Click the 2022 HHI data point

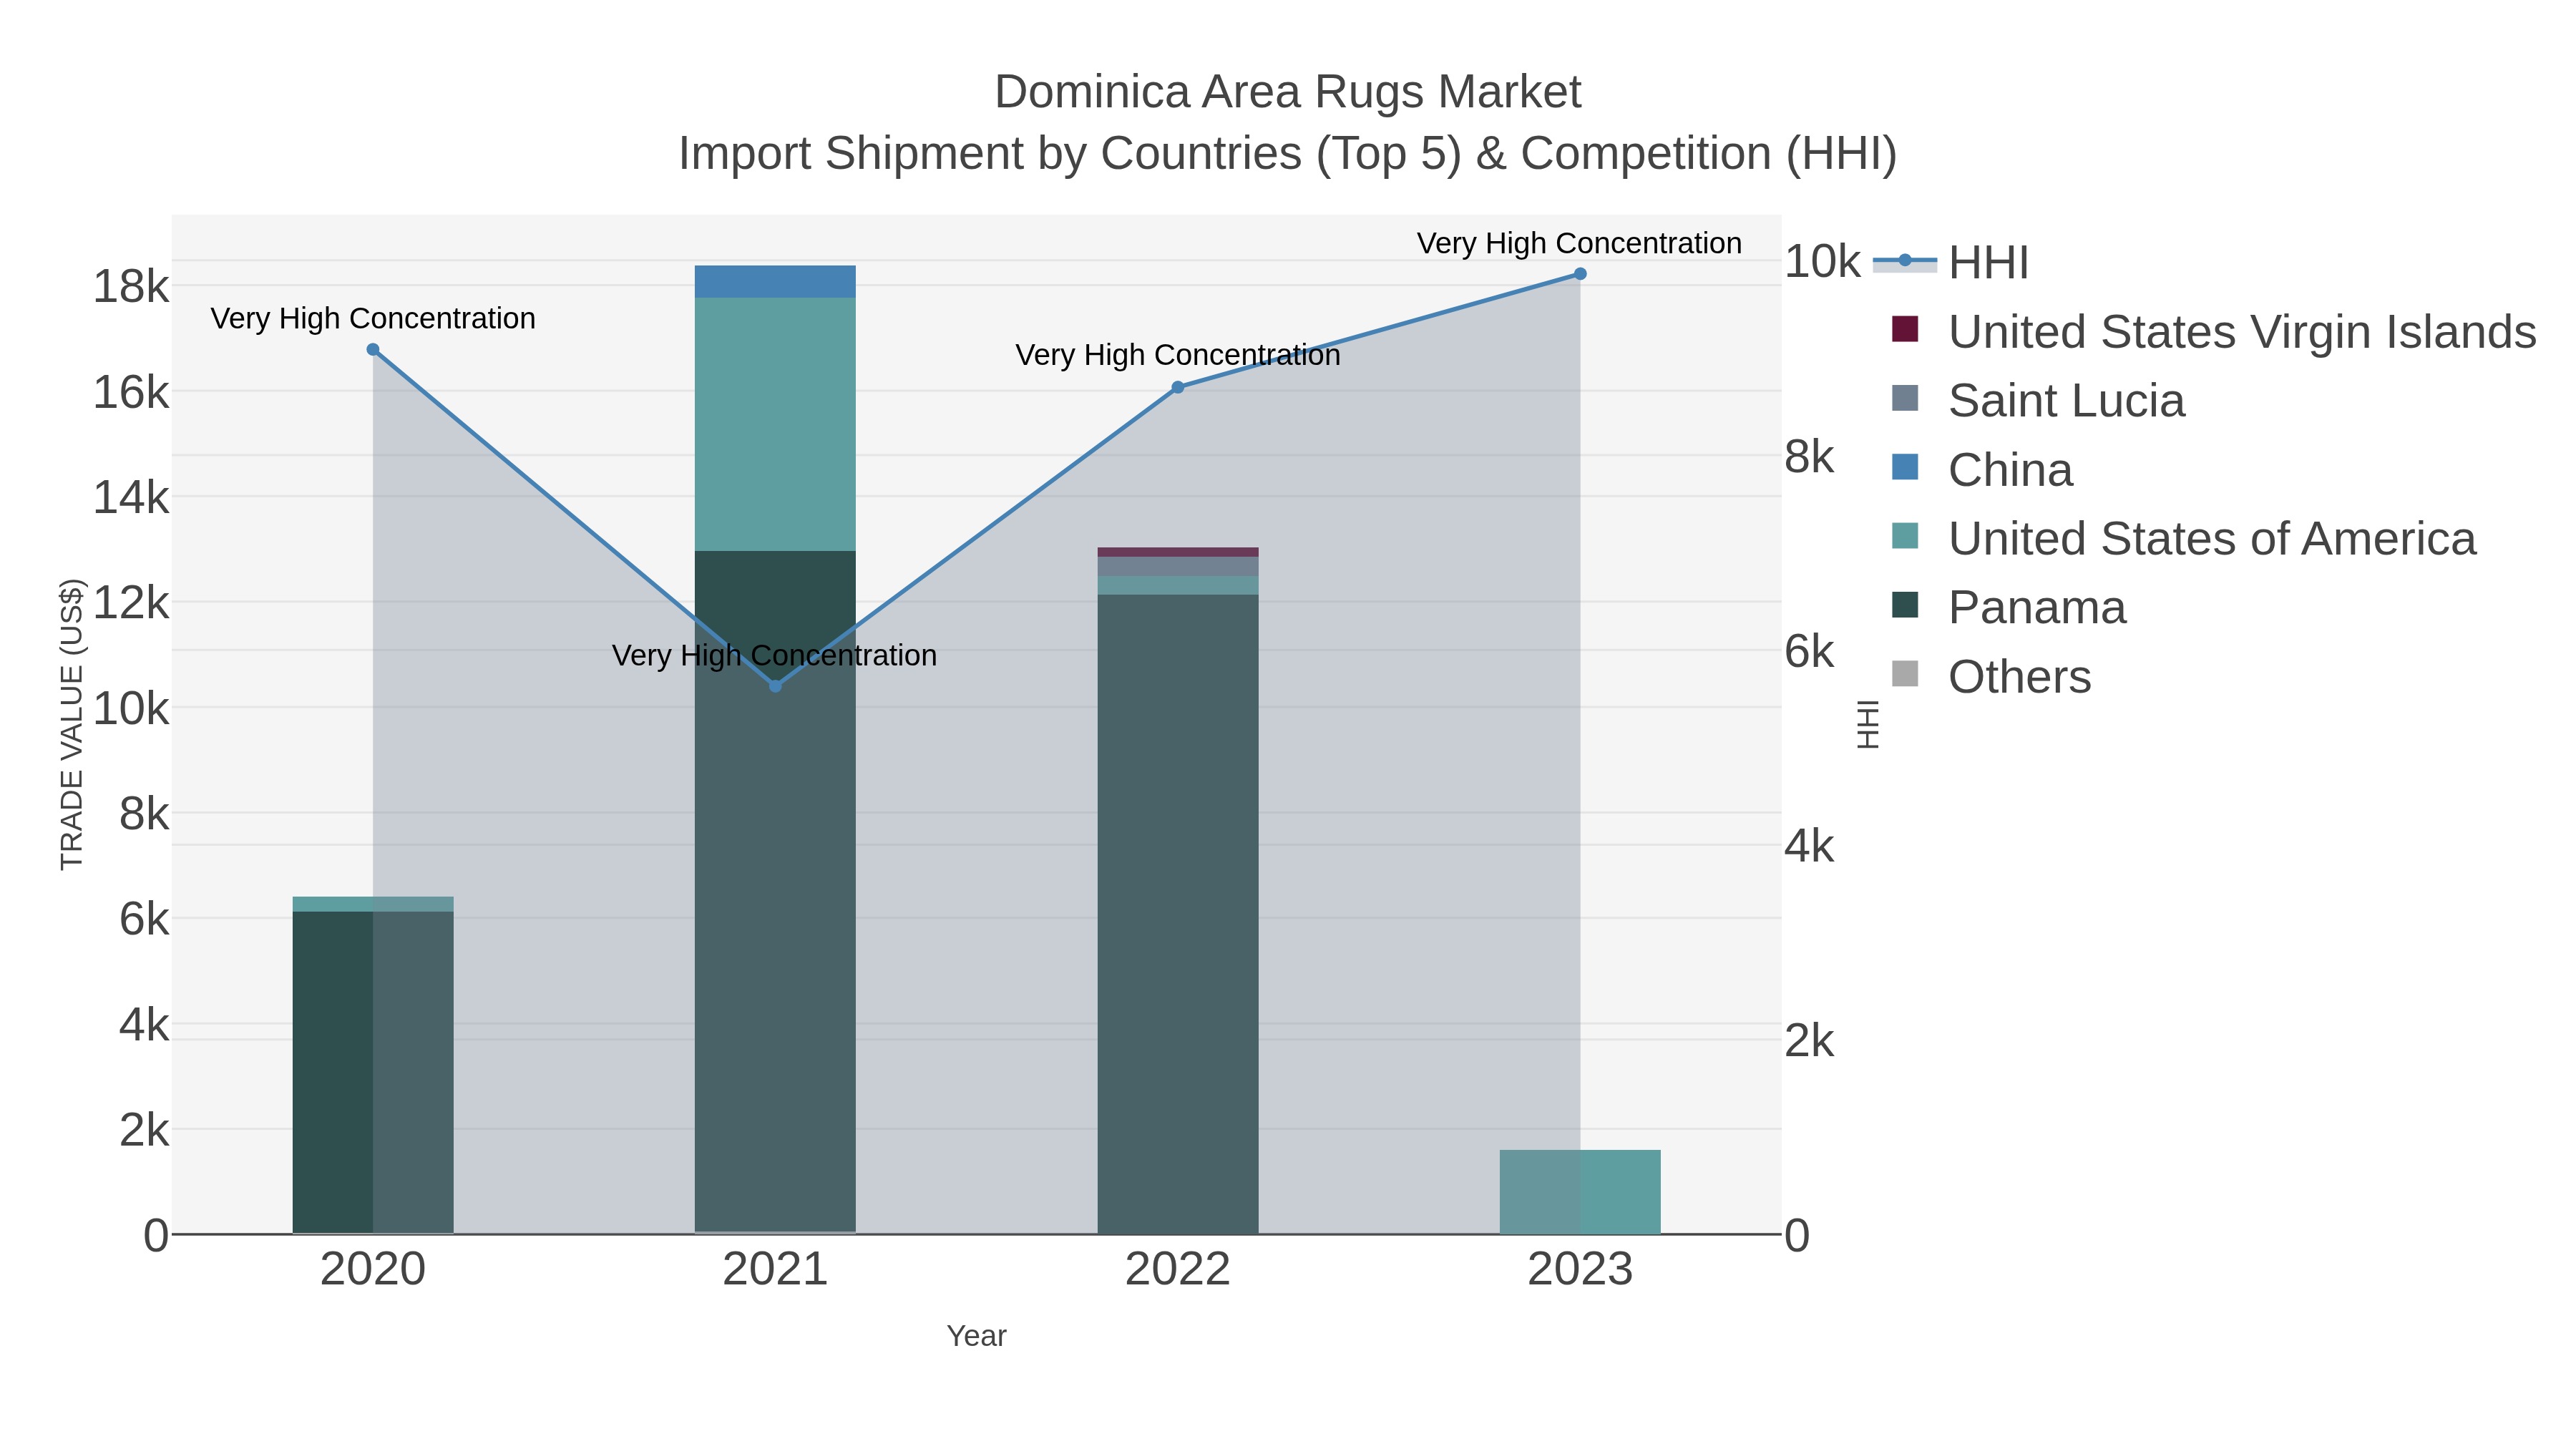[1178, 387]
